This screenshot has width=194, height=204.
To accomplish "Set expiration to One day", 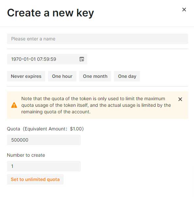I will pos(127,76).
